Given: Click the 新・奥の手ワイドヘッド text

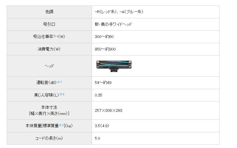Looking at the screenshot, I should 113,24.
